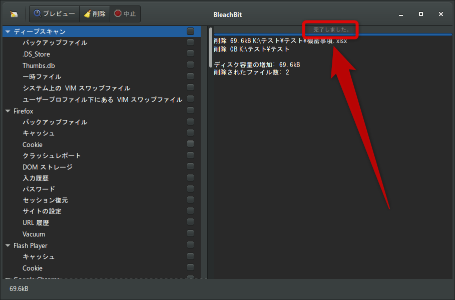This screenshot has height=300, width=455.
Task: Maximize the BleachBit window
Action: [421, 14]
